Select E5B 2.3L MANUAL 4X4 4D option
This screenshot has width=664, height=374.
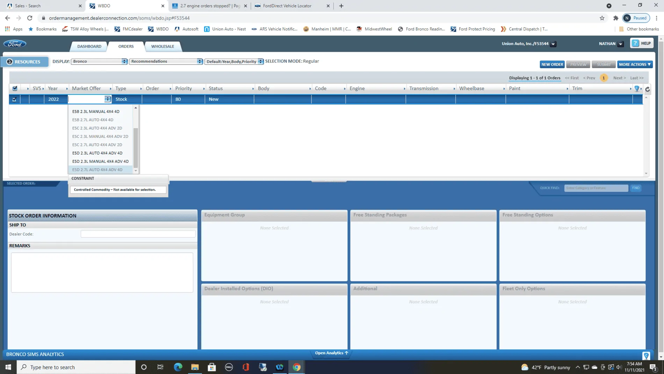pyautogui.click(x=96, y=112)
